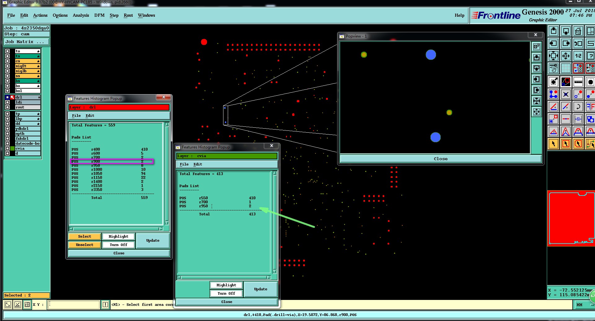Click the previous zoom undo icon
Viewport: 595px width, 321px height.
[578, 43]
